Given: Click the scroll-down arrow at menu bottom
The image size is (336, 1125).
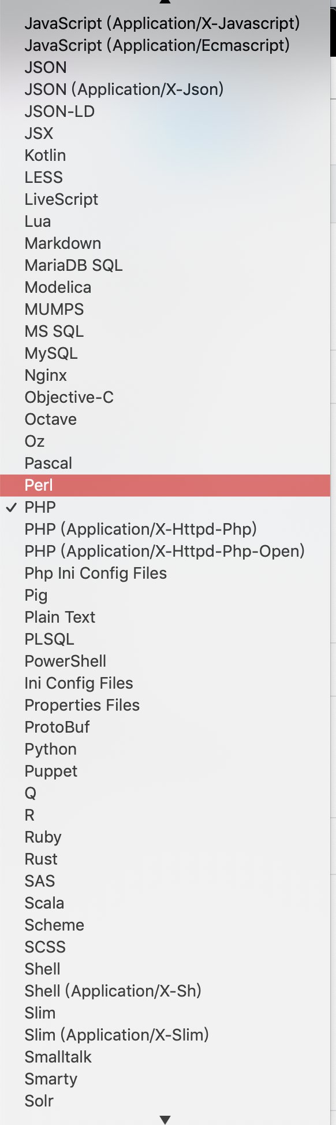Looking at the screenshot, I should [165, 1120].
